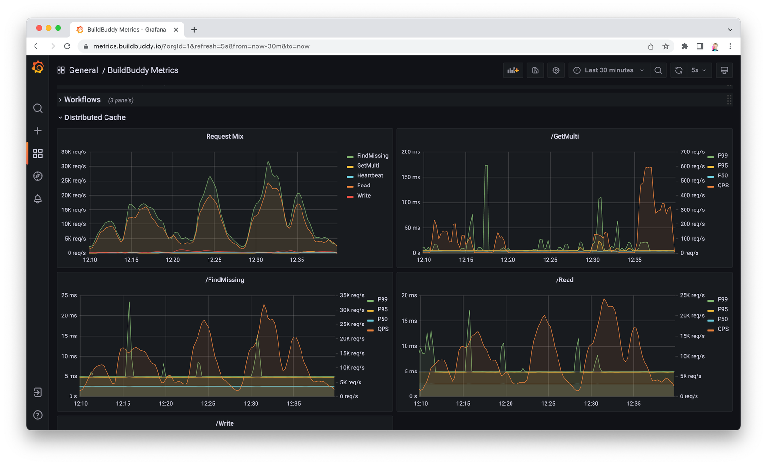This screenshot has width=767, height=465.
Task: Open the search dashboards icon
Action: (x=38, y=108)
